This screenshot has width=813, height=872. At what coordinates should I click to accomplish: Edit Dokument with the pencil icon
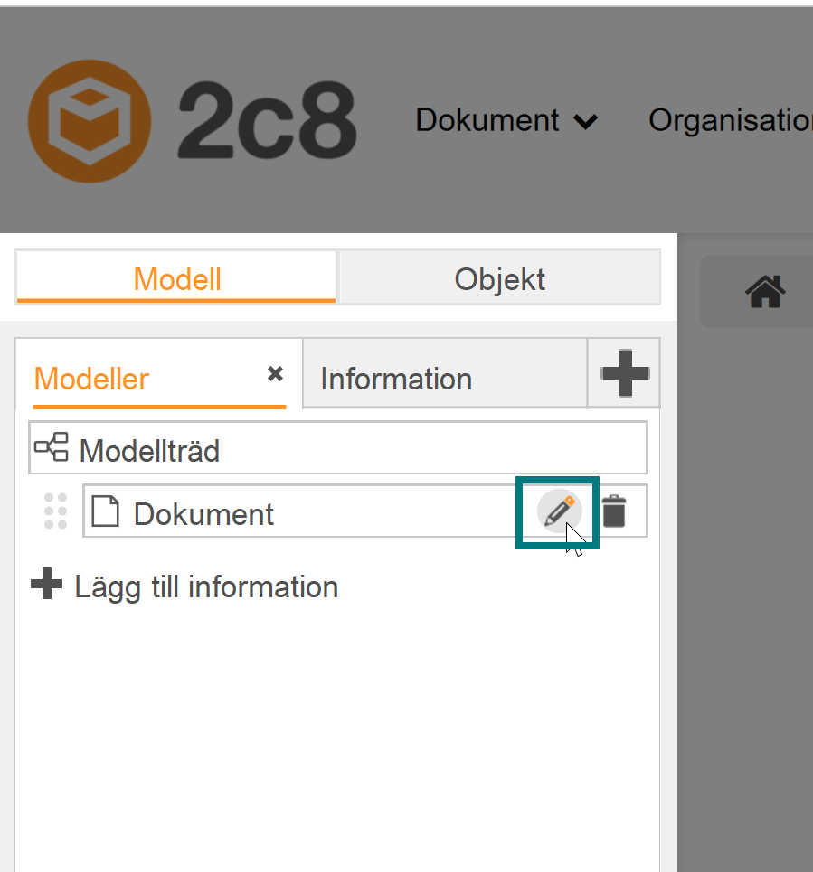coord(559,511)
